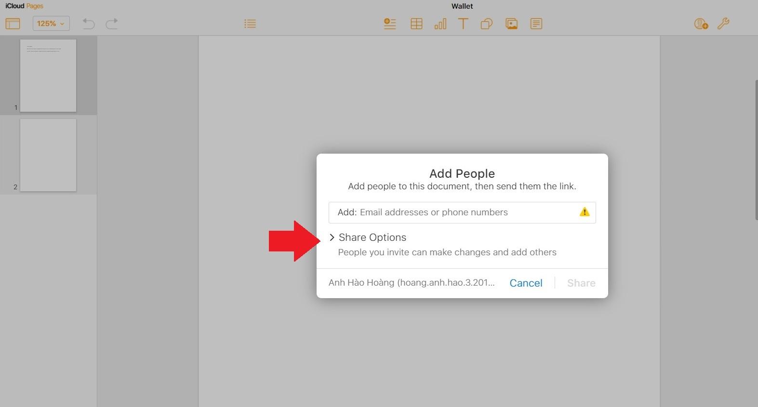Expand Share Options chevron
Viewport: 758px width, 407px height.
point(332,237)
